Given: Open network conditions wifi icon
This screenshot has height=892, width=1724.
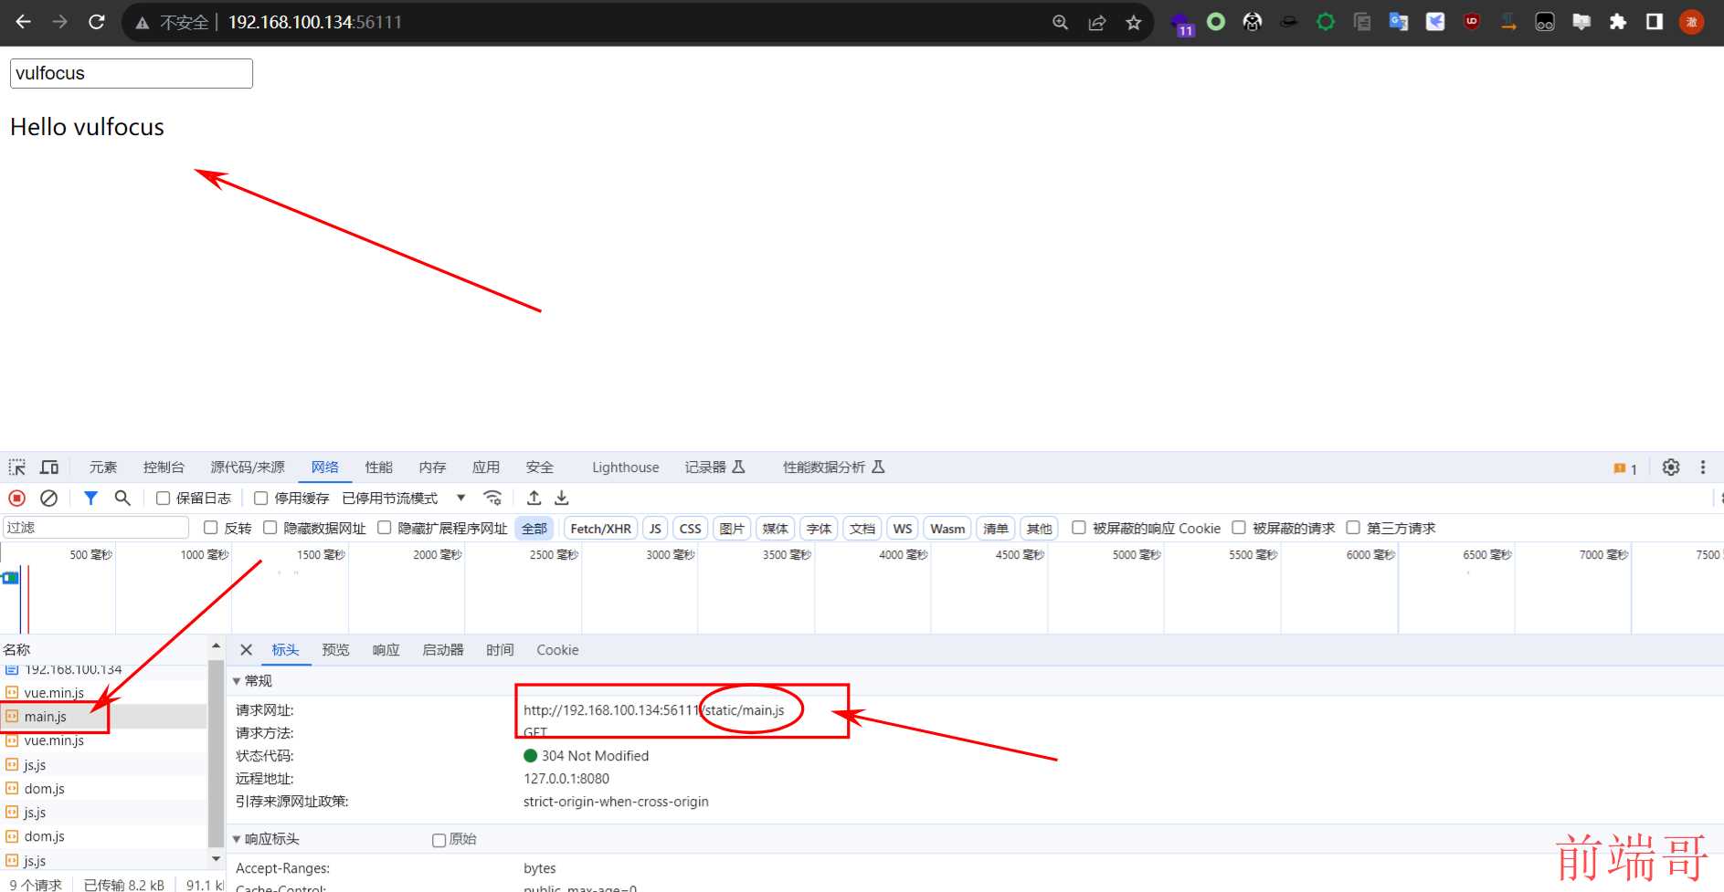Looking at the screenshot, I should 492,498.
